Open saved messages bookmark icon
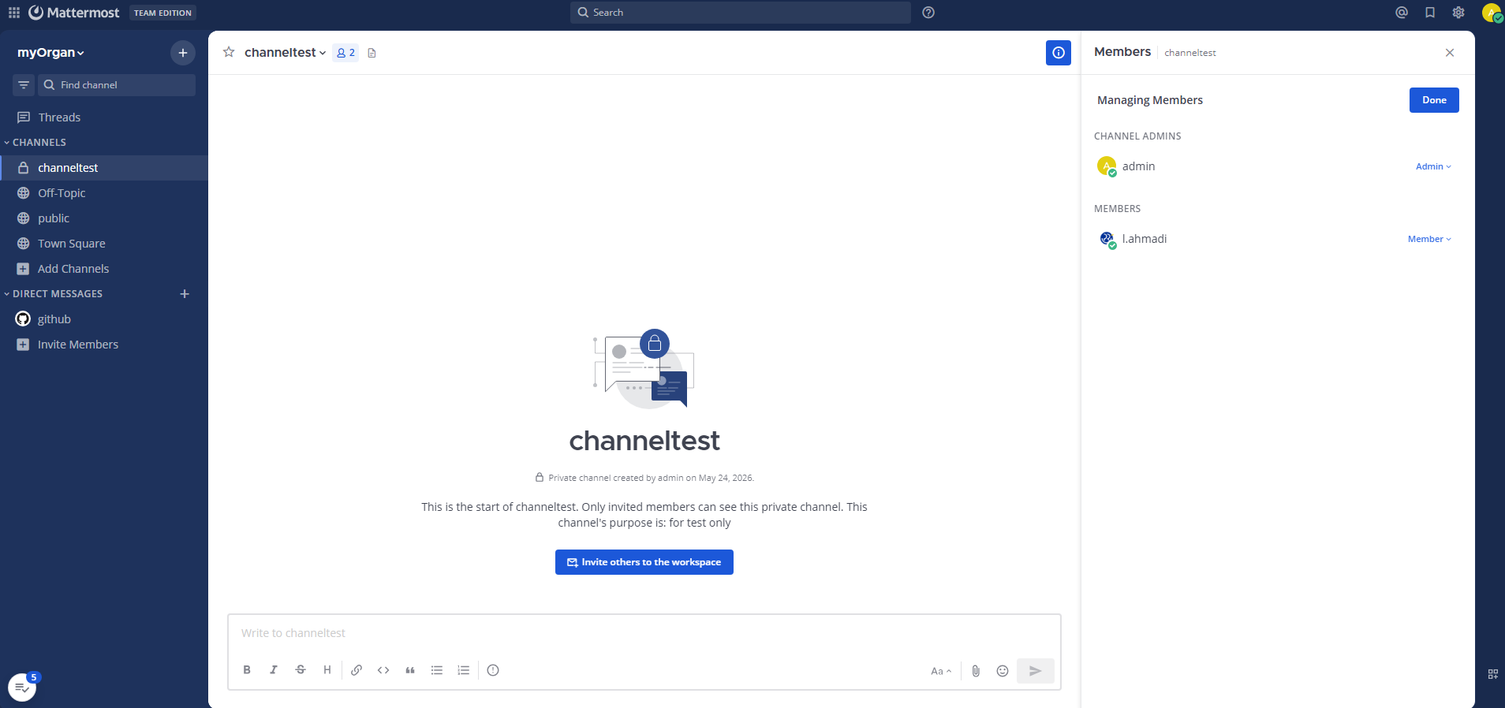Image resolution: width=1505 pixels, height=708 pixels. [1430, 13]
